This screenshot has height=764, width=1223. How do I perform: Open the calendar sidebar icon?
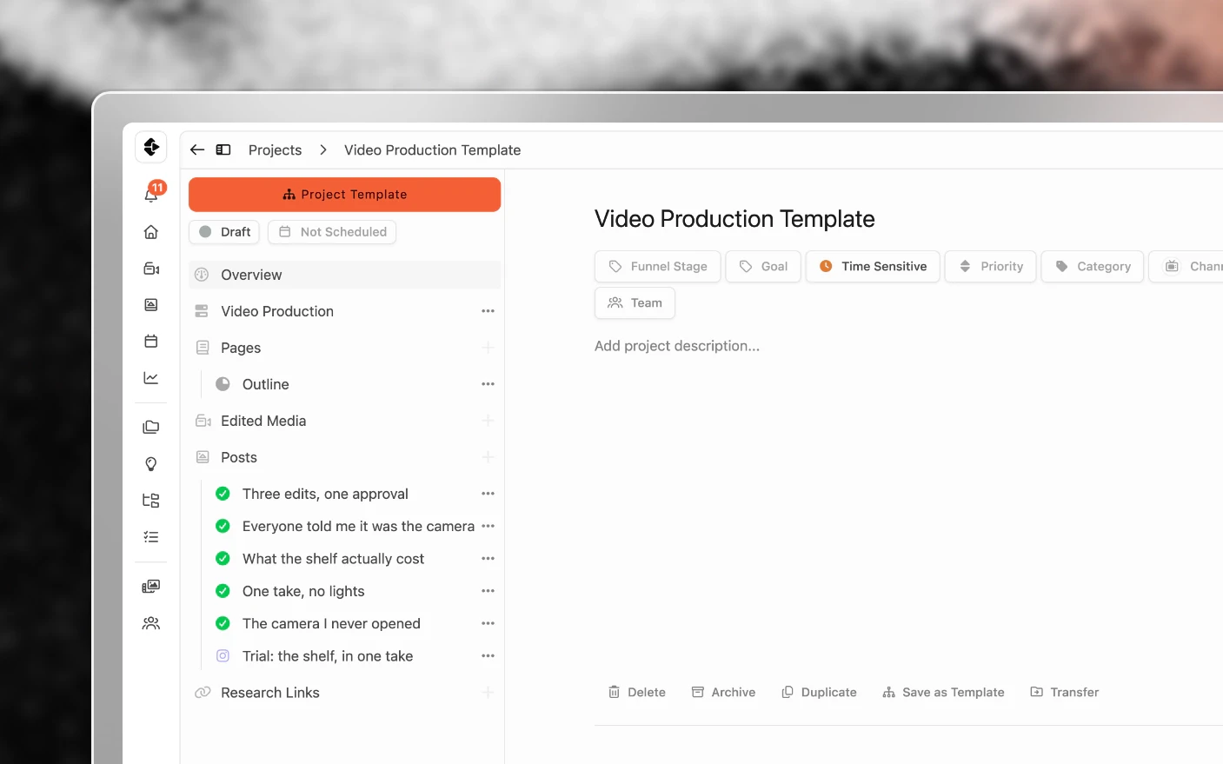pos(151,342)
